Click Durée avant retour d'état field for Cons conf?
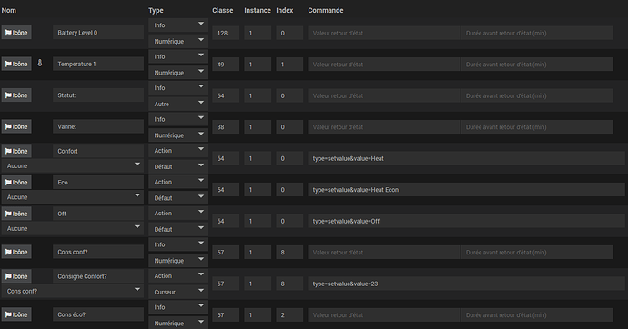 click(x=537, y=253)
